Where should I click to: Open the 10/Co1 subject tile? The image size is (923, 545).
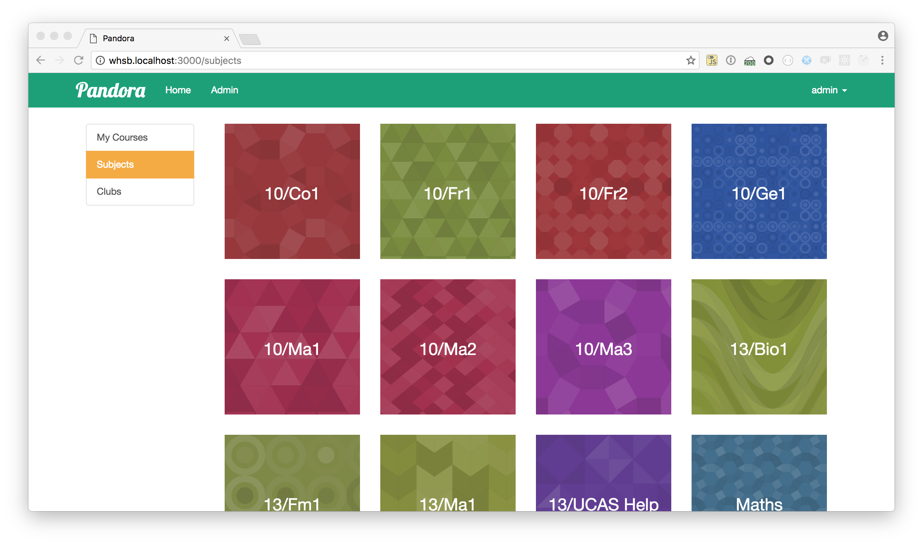click(292, 191)
